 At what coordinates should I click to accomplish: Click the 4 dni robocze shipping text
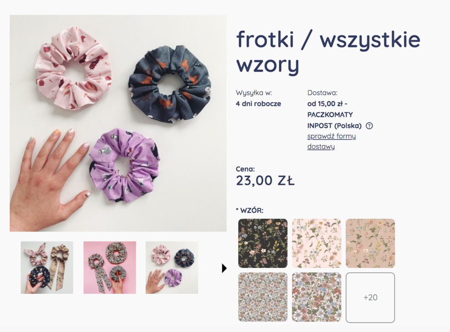coord(258,104)
